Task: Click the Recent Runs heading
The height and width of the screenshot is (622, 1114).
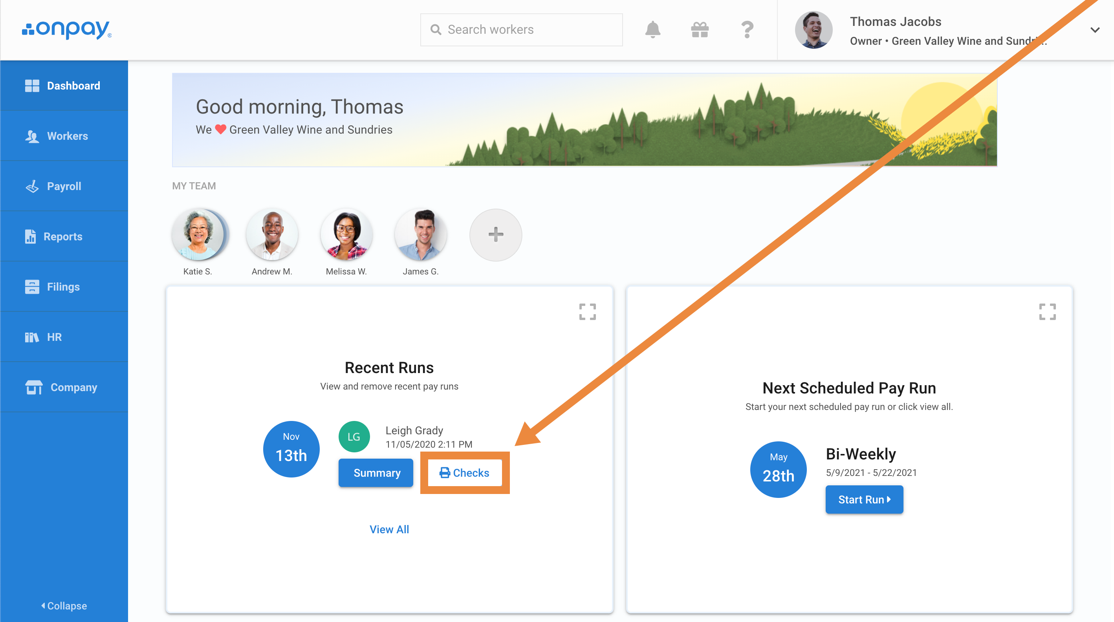Action: 389,368
